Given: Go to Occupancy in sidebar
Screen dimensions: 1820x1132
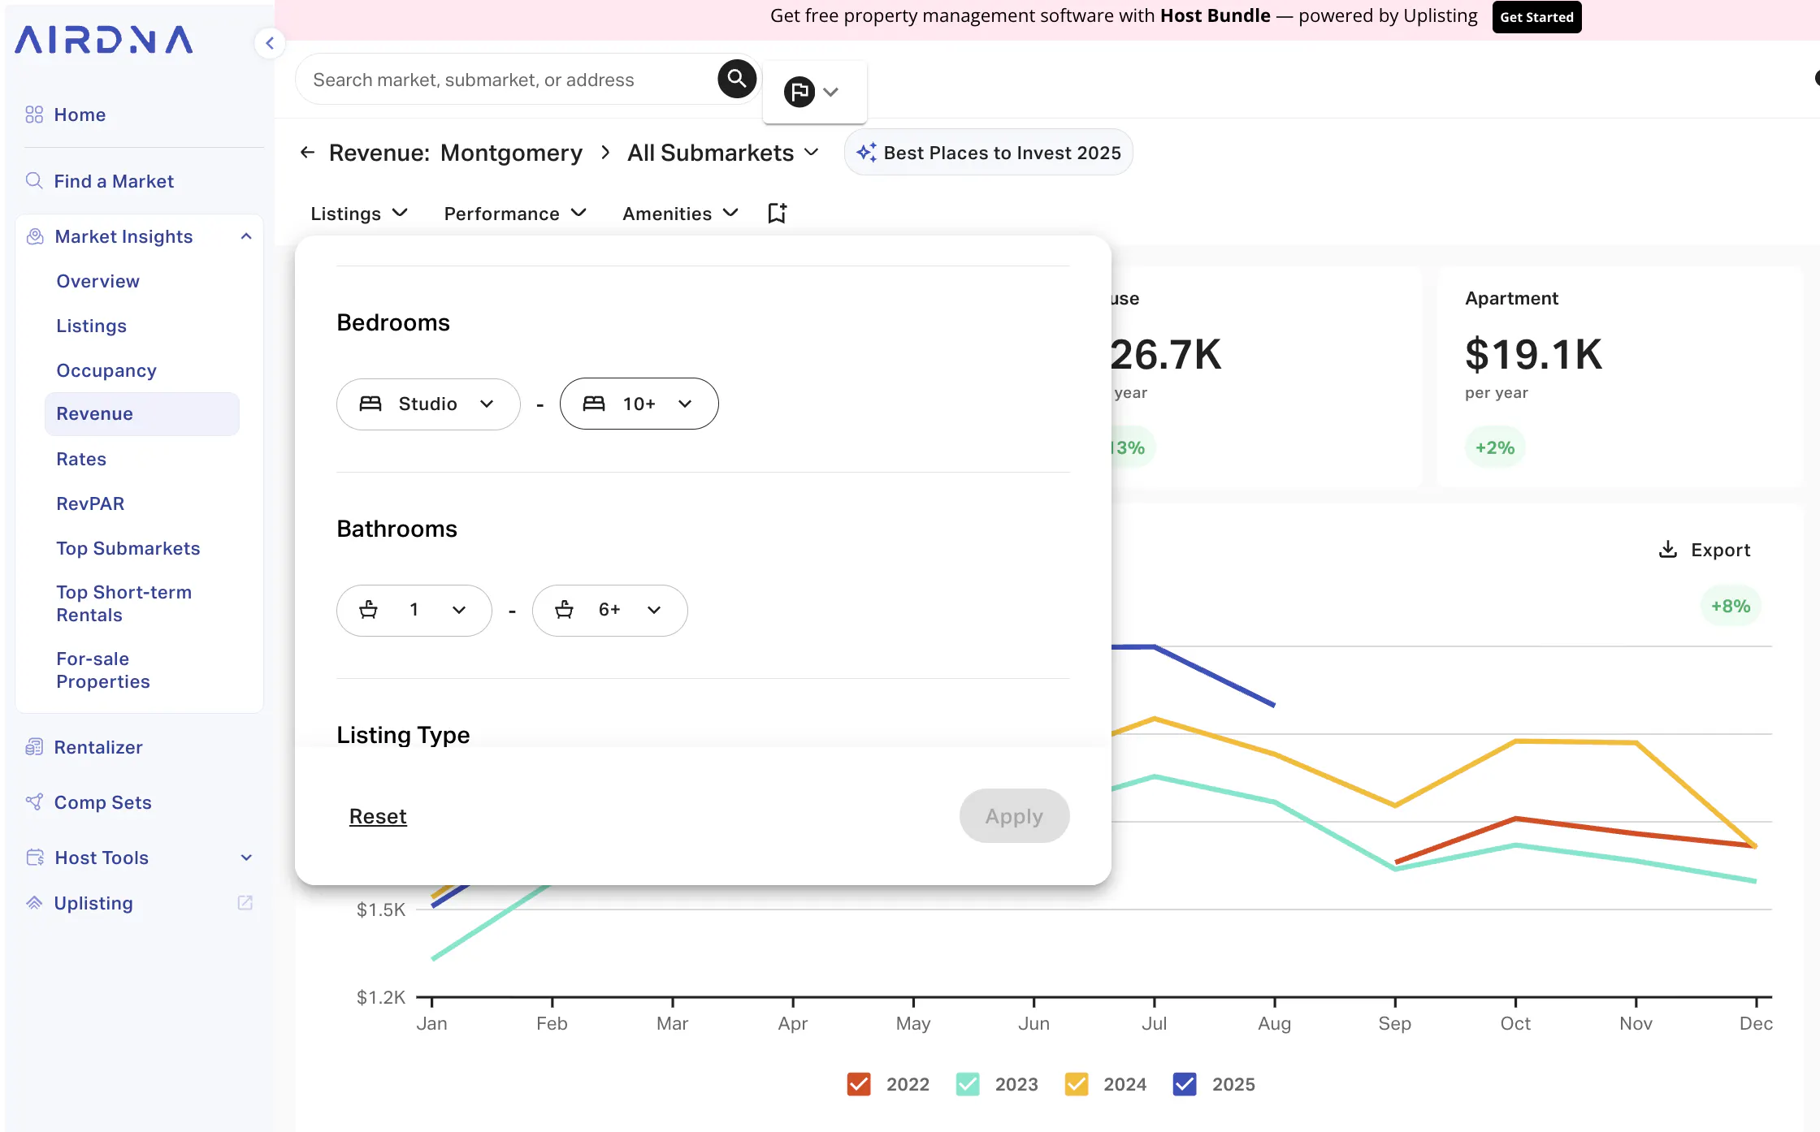Looking at the screenshot, I should click(106, 370).
